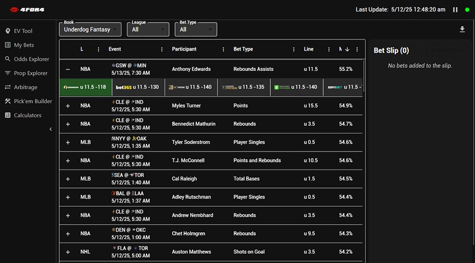Click Myles Turner participant name
Viewport: 475px width, 263px height.
coord(186,106)
